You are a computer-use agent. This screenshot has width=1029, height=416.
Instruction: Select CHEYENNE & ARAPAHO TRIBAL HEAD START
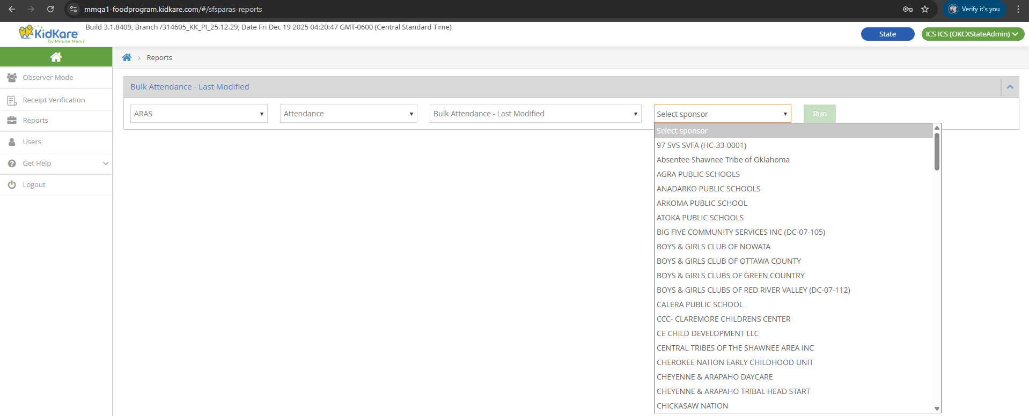(x=793, y=391)
